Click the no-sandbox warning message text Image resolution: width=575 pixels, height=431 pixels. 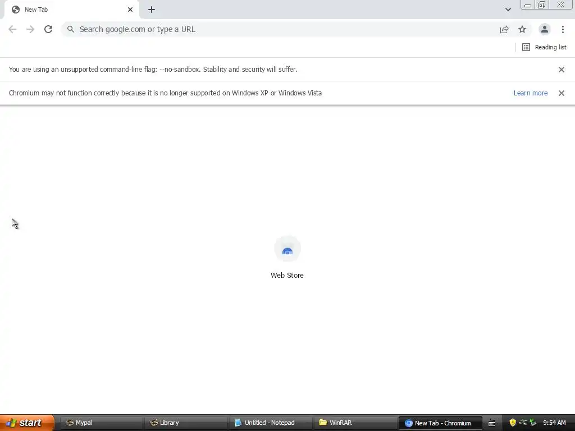[x=153, y=69]
